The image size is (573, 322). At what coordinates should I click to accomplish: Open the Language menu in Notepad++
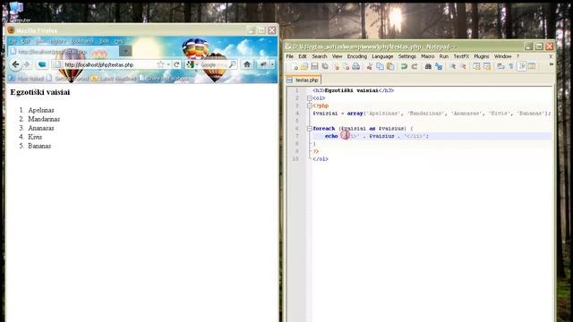pos(382,56)
